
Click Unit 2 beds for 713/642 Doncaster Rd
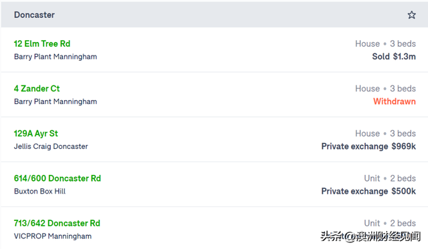pyautogui.click(x=390, y=223)
